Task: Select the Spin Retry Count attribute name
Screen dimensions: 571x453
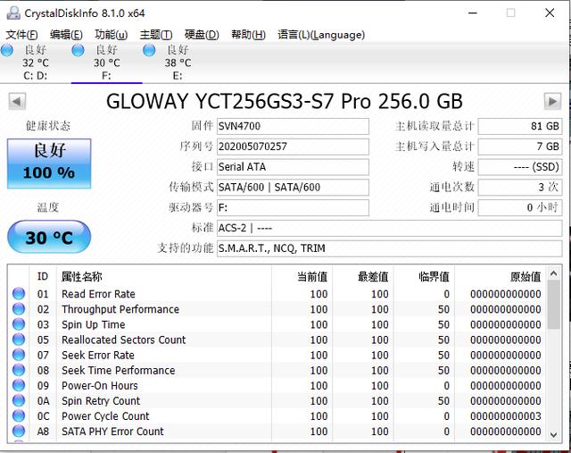Action: pos(101,401)
